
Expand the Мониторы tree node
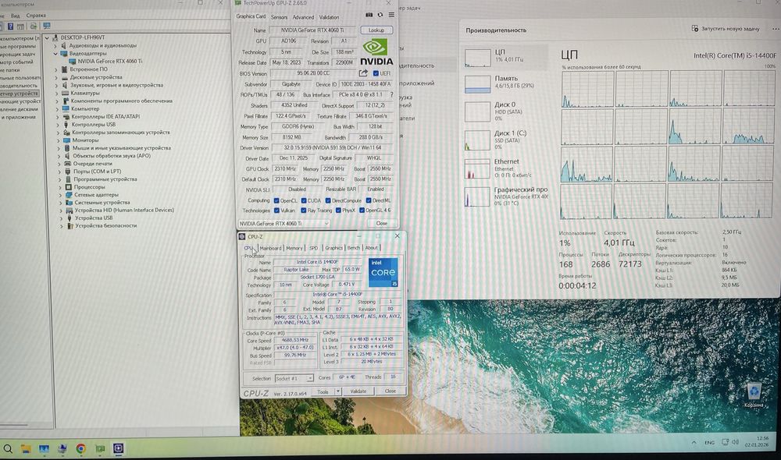59,140
